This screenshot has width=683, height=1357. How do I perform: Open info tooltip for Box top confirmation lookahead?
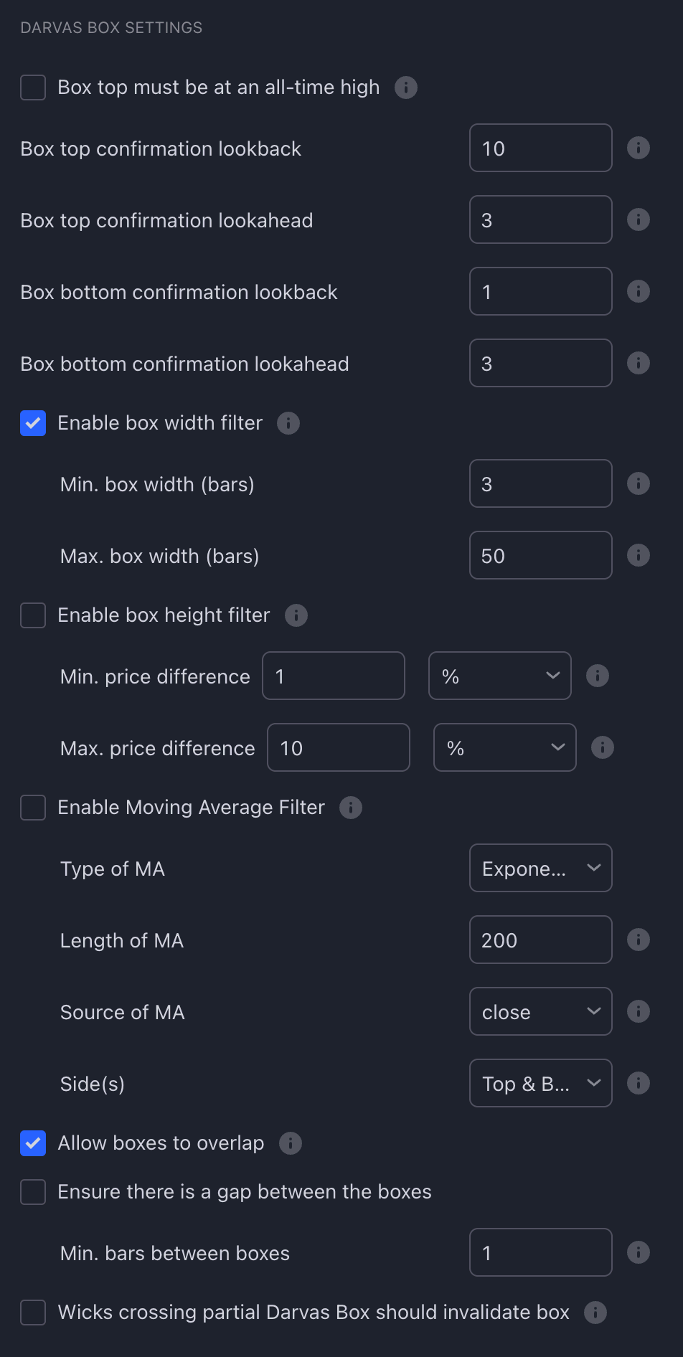(638, 219)
